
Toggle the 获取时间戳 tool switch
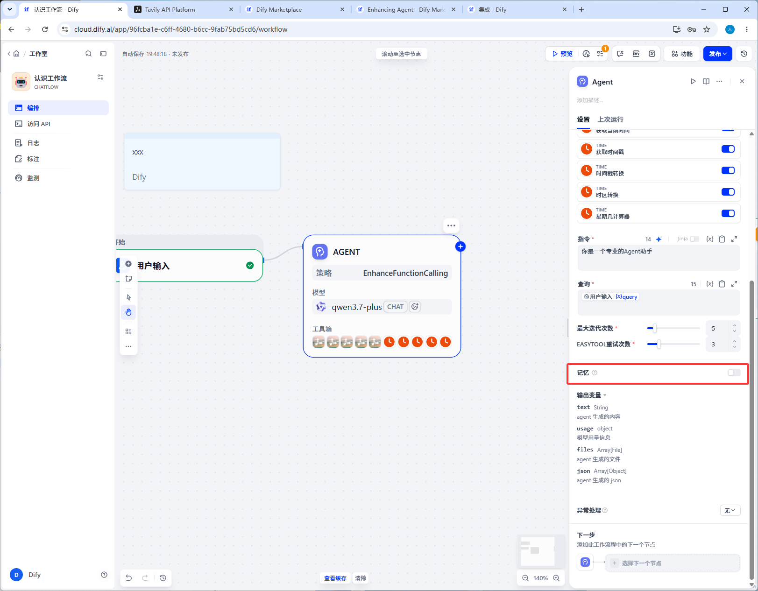coord(728,149)
